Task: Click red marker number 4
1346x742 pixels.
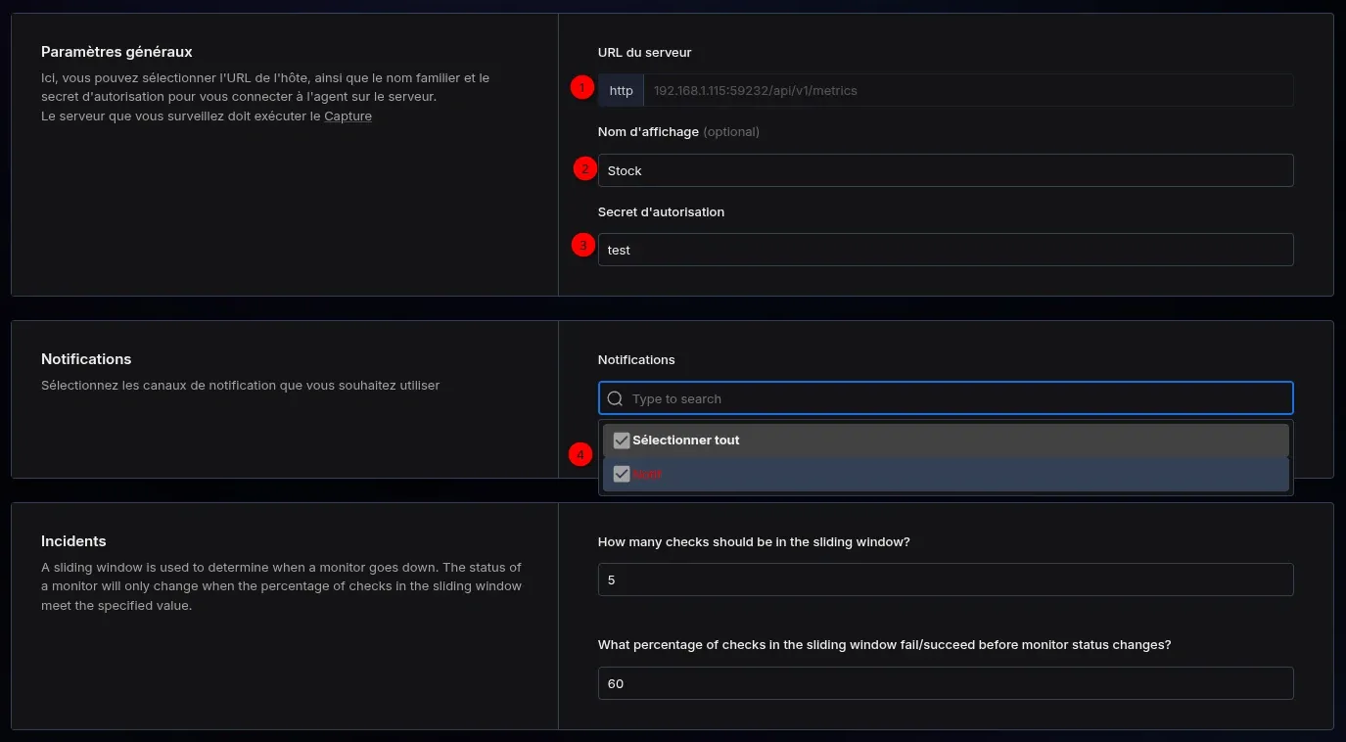Action: (x=581, y=455)
